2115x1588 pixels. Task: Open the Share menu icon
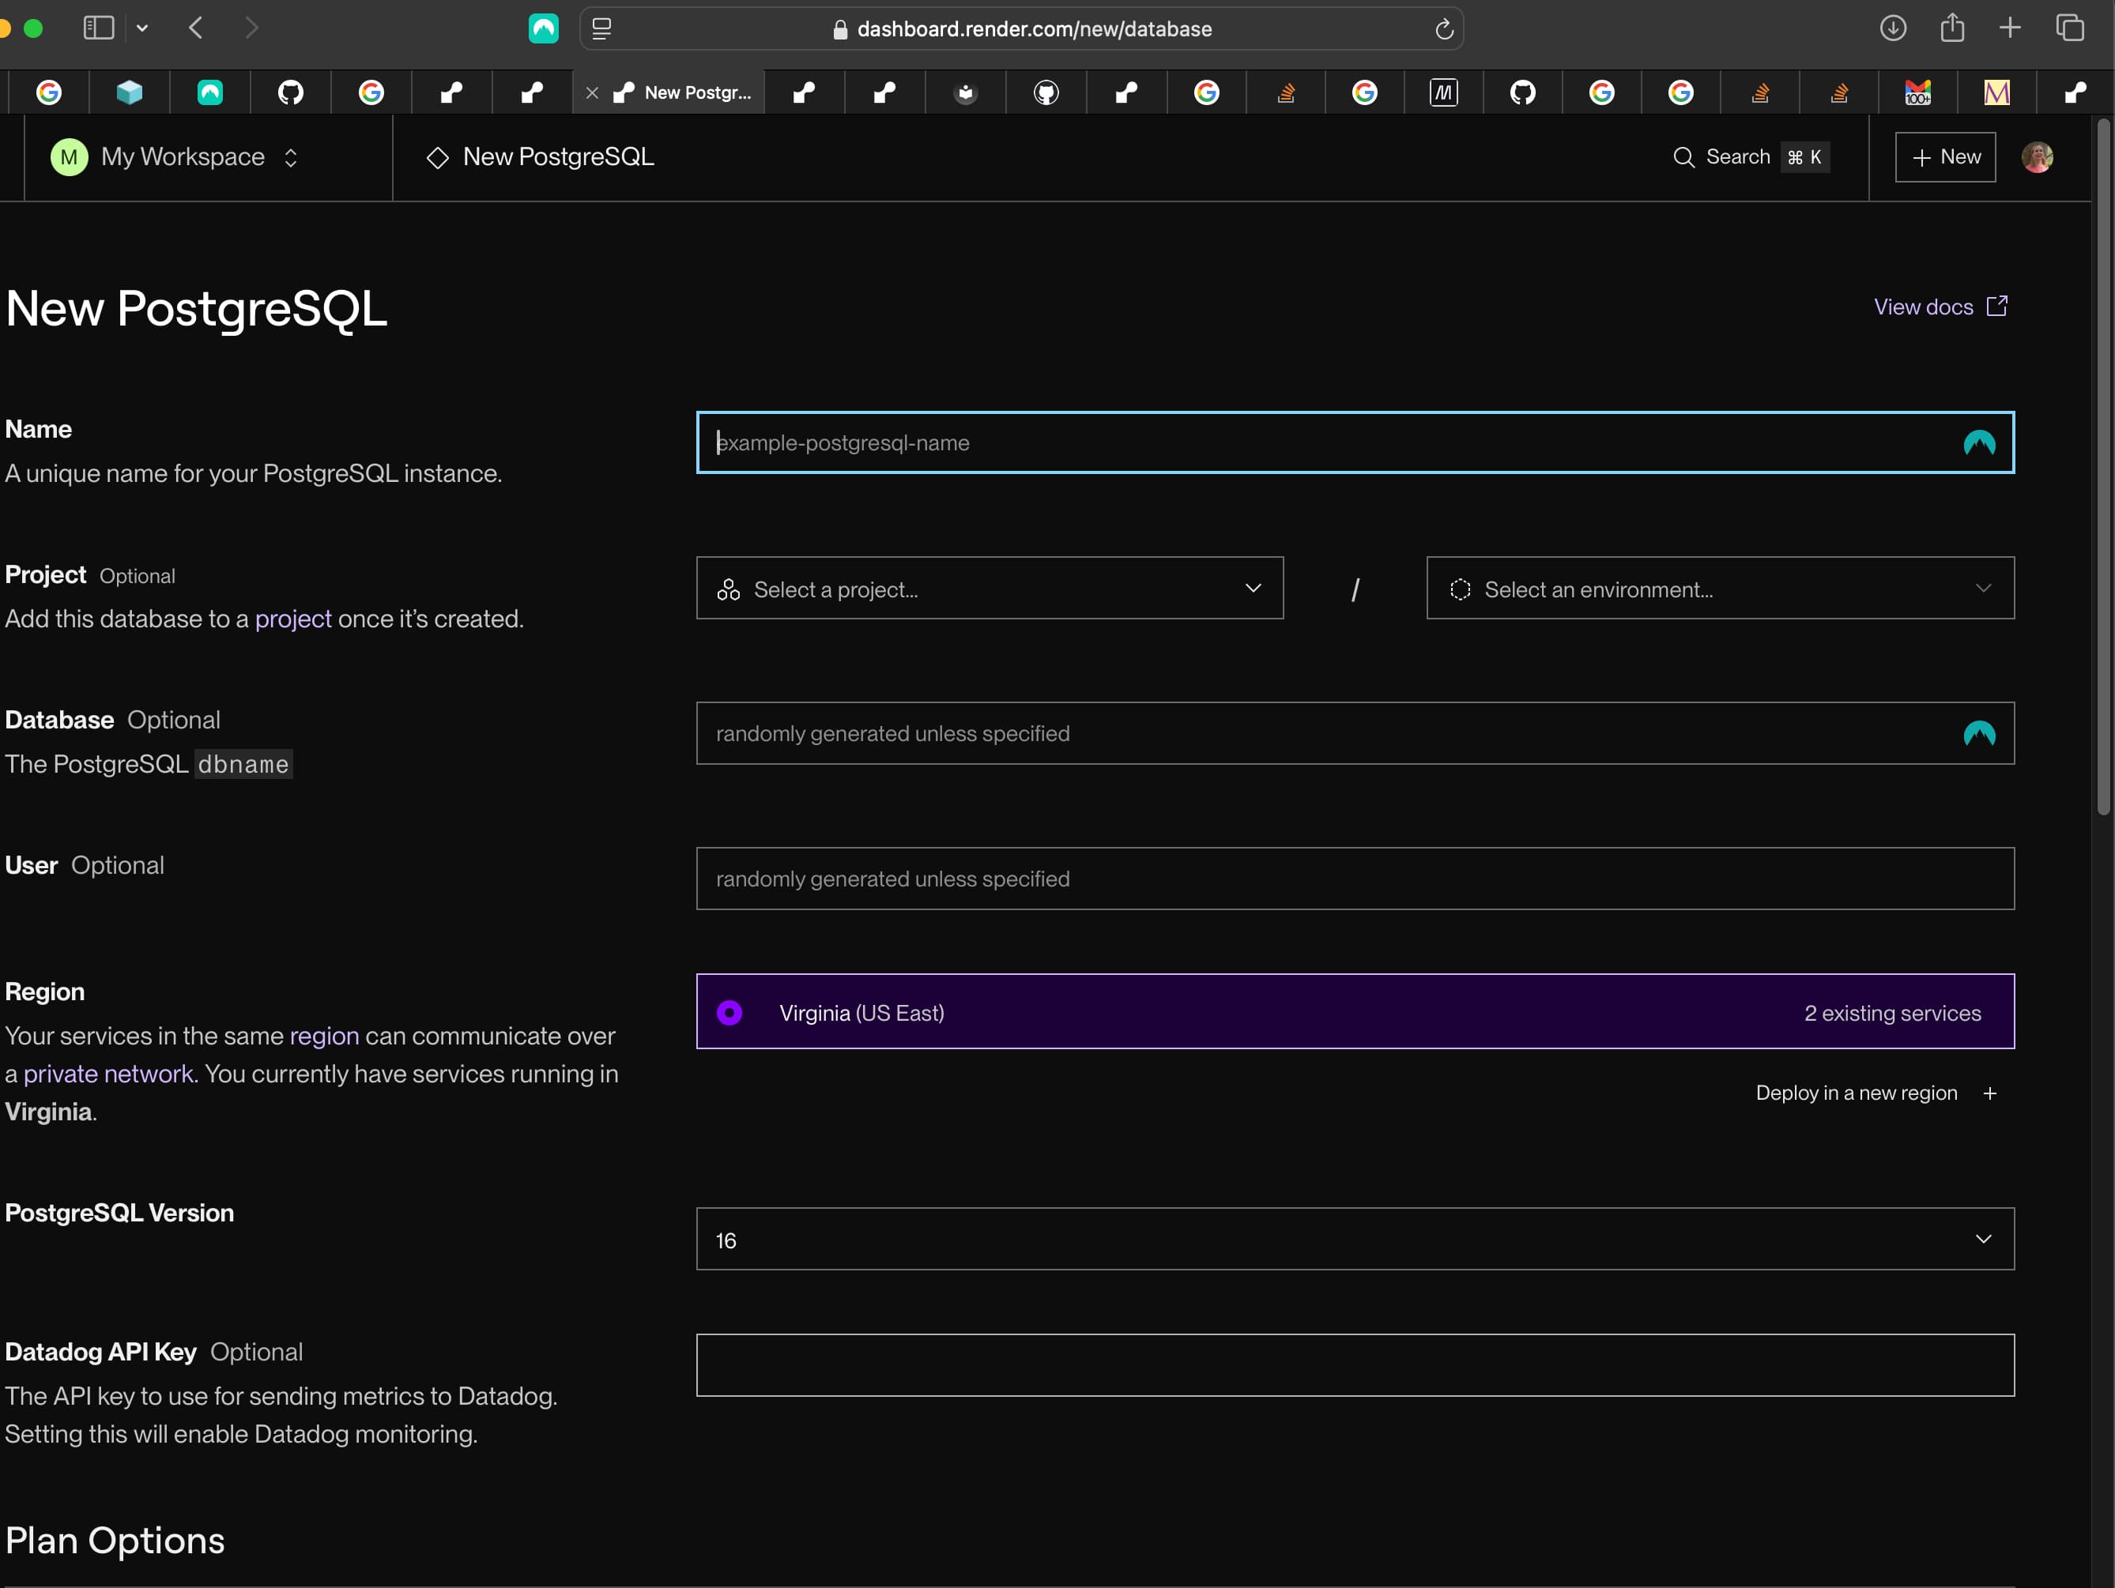1951,27
